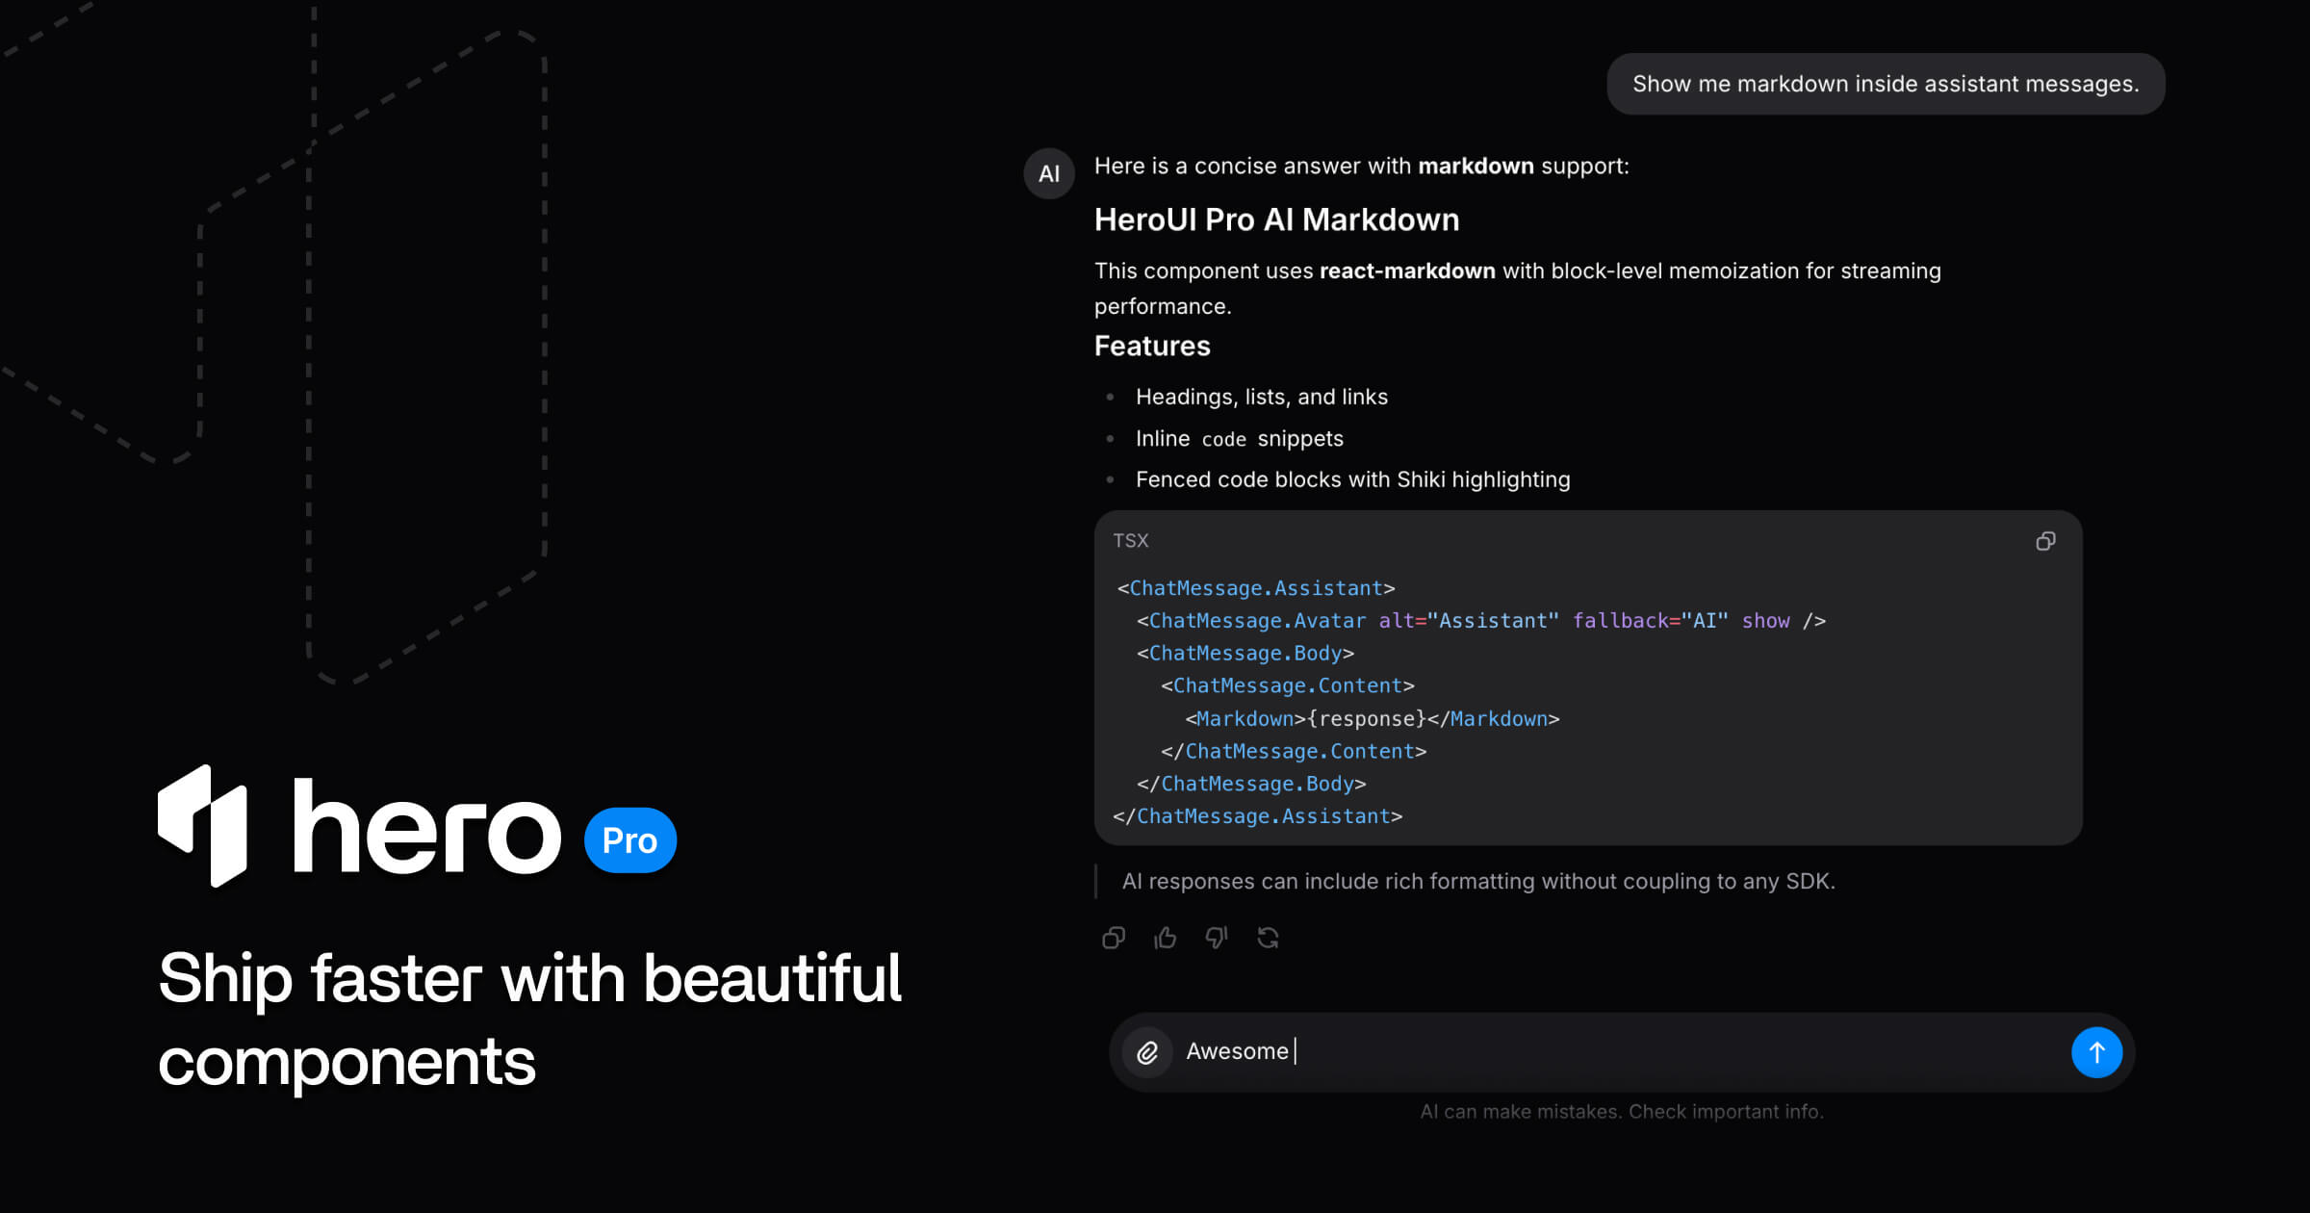The width and height of the screenshot is (2310, 1213).
Task: Dislike the response with thumbs down
Action: (x=1217, y=938)
